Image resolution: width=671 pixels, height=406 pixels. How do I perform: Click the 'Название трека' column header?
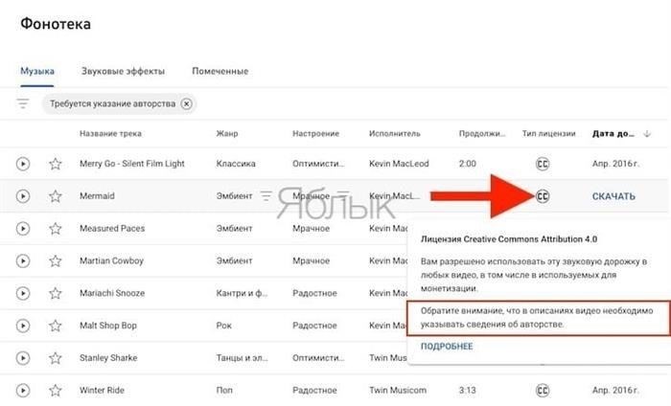110,134
